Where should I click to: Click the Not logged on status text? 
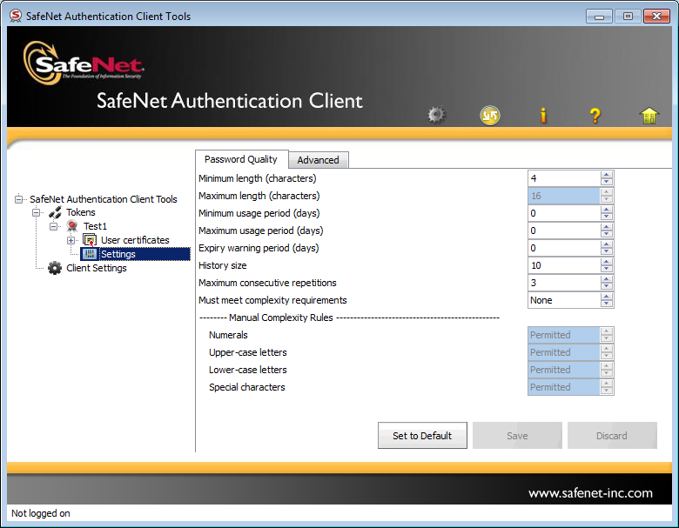40,513
